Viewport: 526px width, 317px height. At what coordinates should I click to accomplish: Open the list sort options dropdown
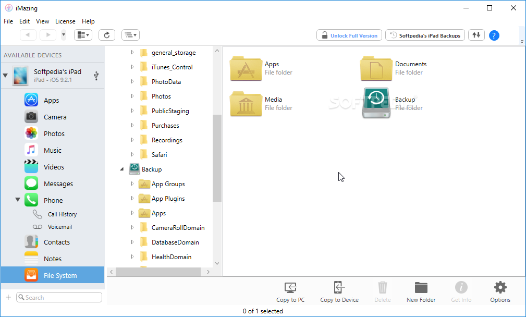[130, 35]
